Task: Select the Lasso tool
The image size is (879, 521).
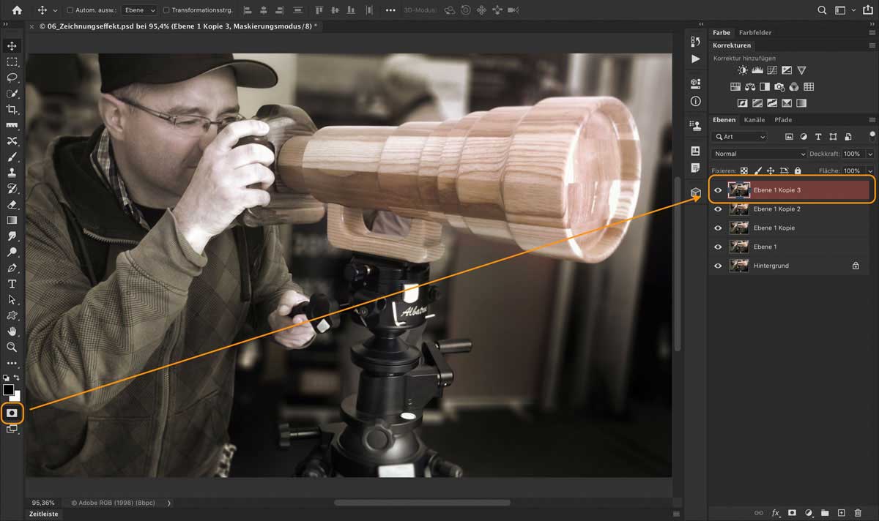Action: [x=12, y=78]
